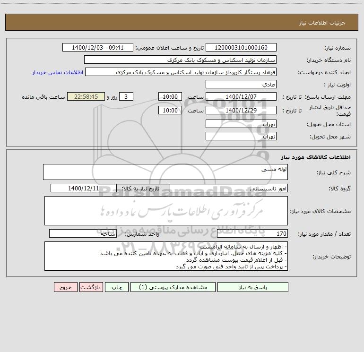Click the جزئیات اطلاعات نیاز header title
This screenshot has width=364, height=352.
[322, 23]
